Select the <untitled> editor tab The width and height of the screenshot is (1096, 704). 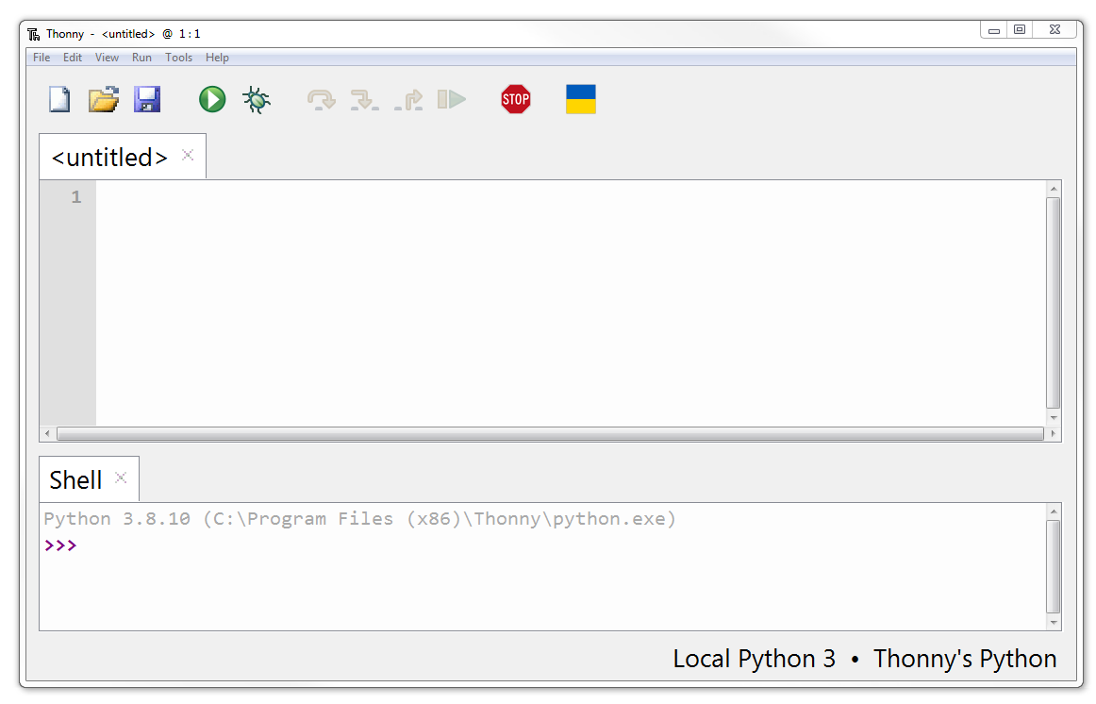coord(109,158)
